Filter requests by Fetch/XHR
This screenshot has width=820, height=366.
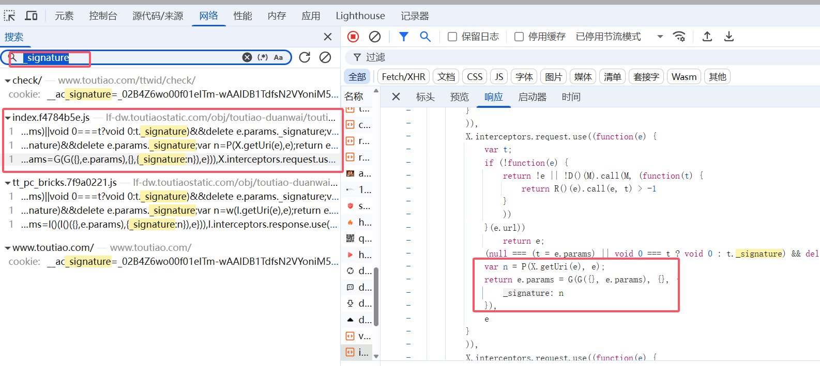coord(403,77)
